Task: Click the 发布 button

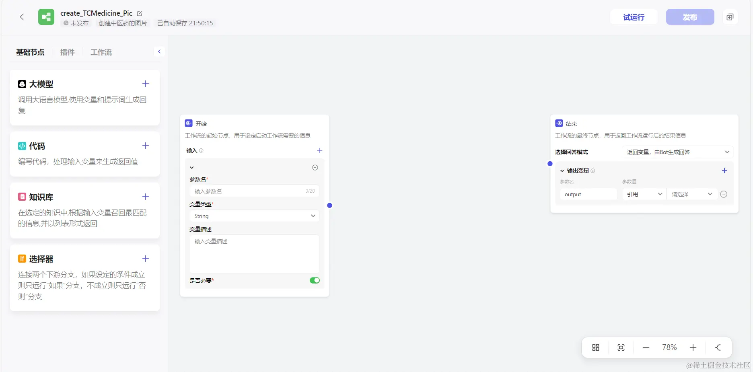Action: [x=690, y=17]
